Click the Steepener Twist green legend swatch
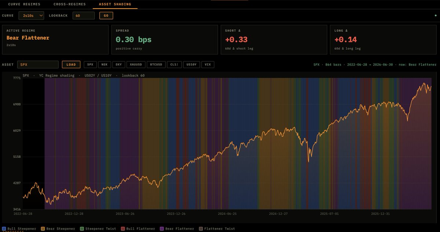Image resolution: width=440 pixels, height=232 pixels. pyautogui.click(x=82, y=229)
